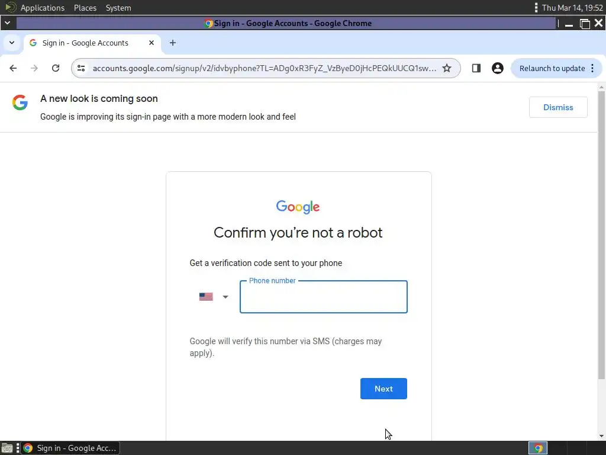Open a new tab with plus icon
This screenshot has width=606, height=455.
173,43
